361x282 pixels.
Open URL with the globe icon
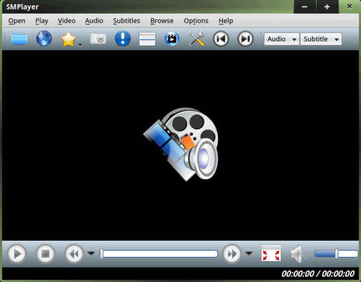click(44, 38)
